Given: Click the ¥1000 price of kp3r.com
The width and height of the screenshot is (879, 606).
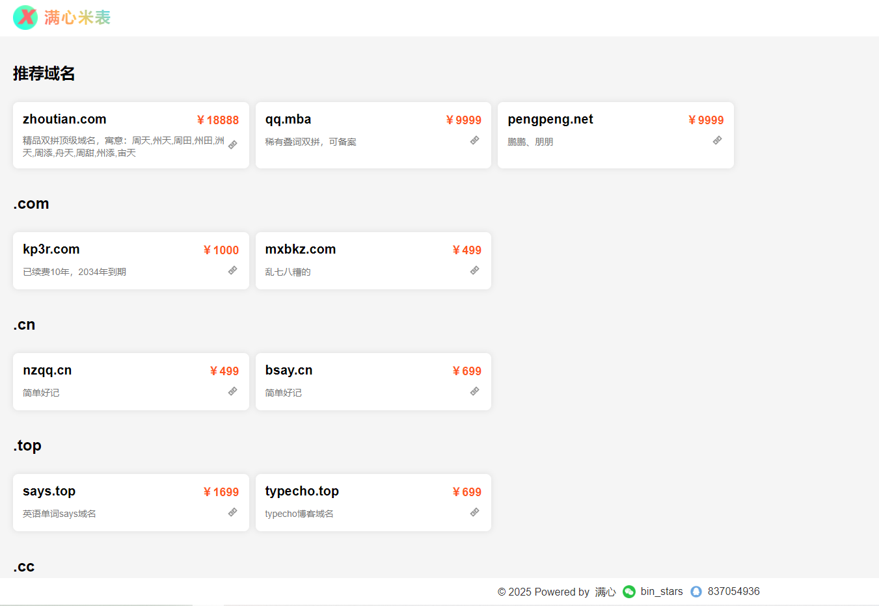Looking at the screenshot, I should [x=221, y=250].
